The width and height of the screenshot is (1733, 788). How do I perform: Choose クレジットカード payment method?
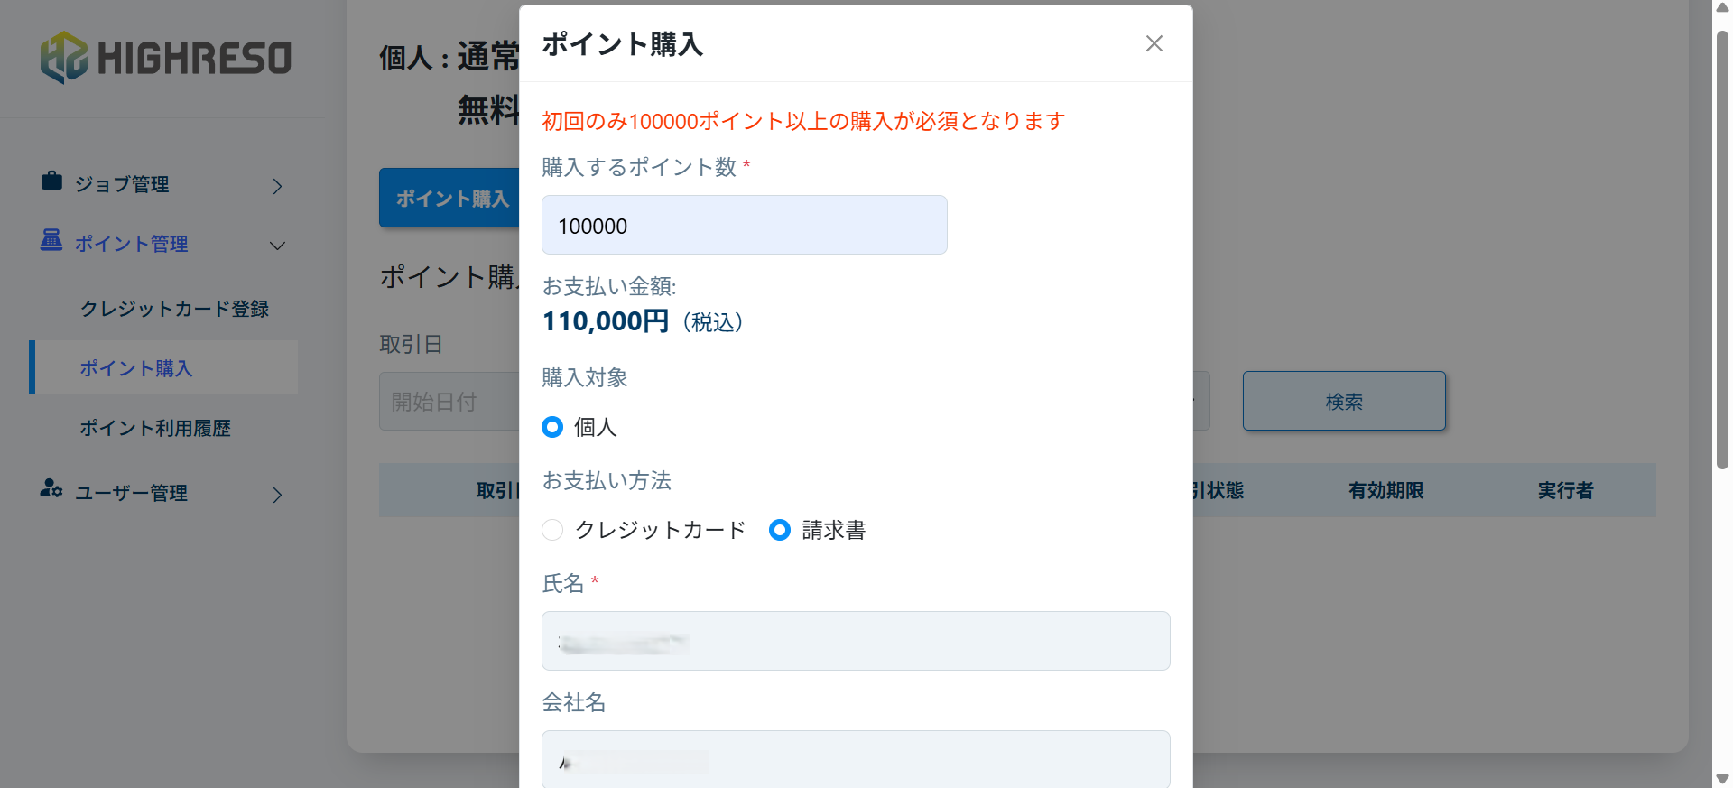pyautogui.click(x=552, y=530)
